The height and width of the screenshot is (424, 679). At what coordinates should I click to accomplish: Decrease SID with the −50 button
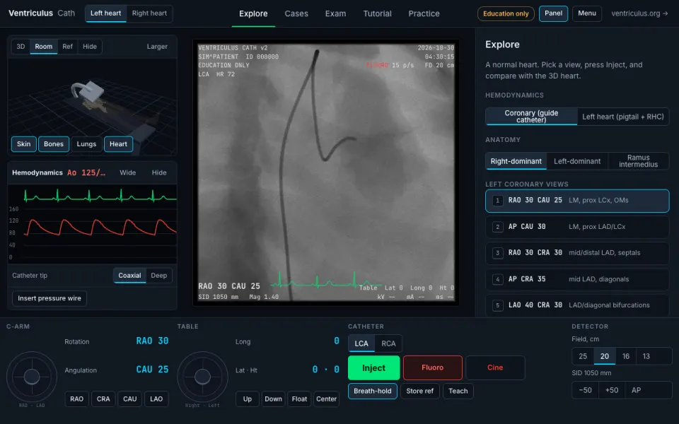[x=586, y=390]
